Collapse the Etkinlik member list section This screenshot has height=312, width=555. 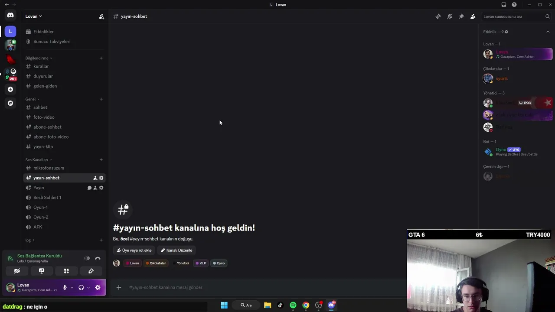click(x=548, y=32)
